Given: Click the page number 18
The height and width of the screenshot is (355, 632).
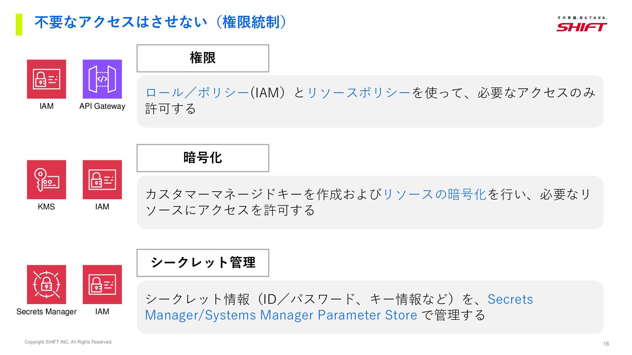Looking at the screenshot, I should 606,343.
